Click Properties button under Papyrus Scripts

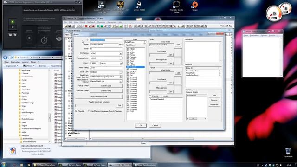pos(214,105)
